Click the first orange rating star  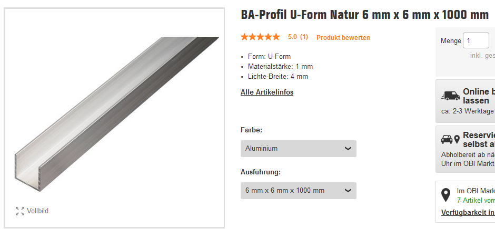[245, 37]
